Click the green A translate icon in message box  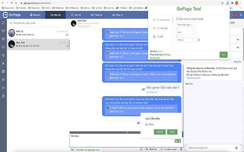click(176, 141)
